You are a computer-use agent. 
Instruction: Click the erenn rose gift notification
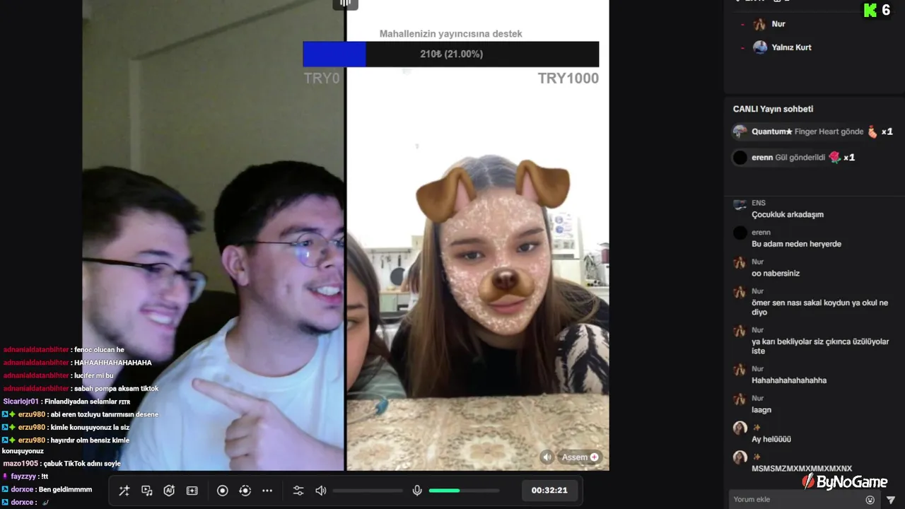794,158
